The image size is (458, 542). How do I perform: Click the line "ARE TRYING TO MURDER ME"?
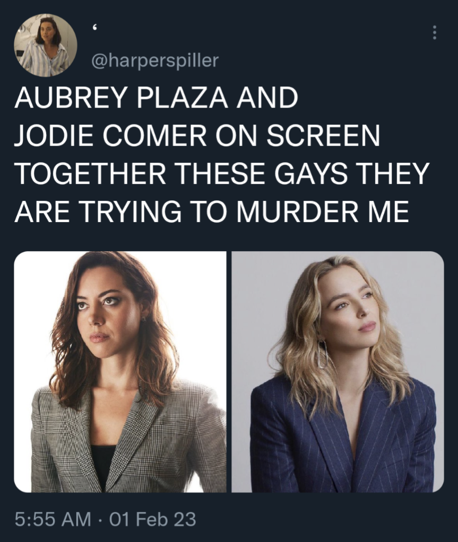pos(212,211)
